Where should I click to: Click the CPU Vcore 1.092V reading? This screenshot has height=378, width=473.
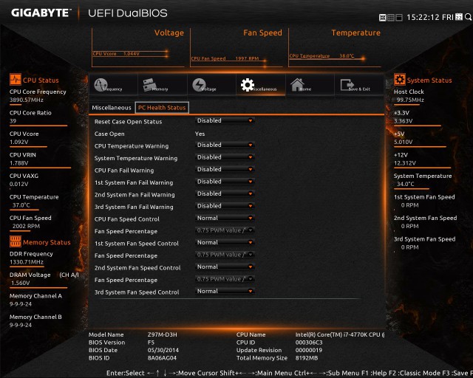tap(18, 142)
